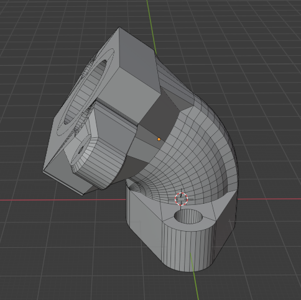This screenshot has height=300, width=301.
Task: Click the red-white 3D cursor circle
Action: 181,199
